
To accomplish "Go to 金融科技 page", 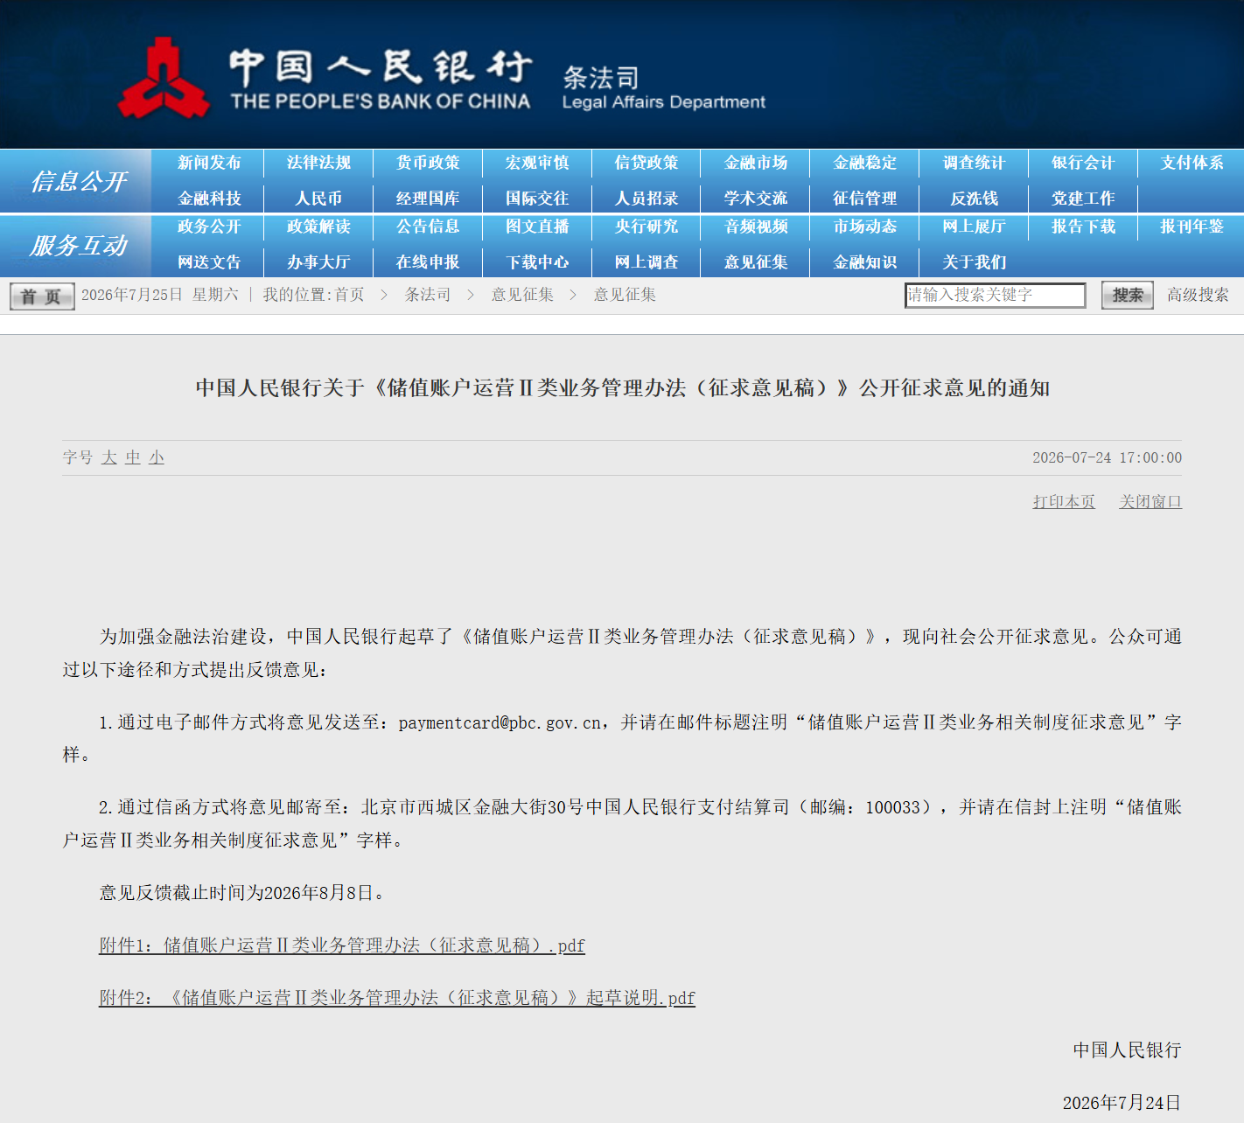I will tap(209, 199).
